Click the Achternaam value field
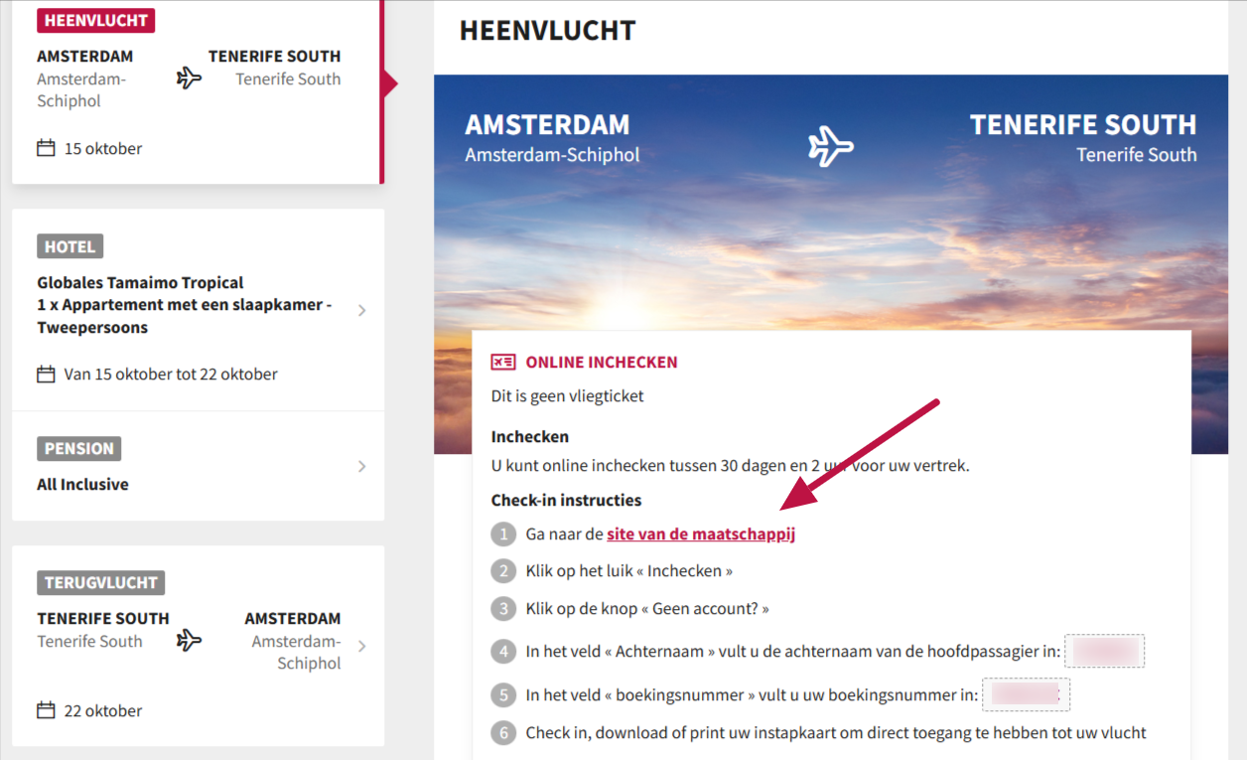1247x760 pixels. [1104, 652]
